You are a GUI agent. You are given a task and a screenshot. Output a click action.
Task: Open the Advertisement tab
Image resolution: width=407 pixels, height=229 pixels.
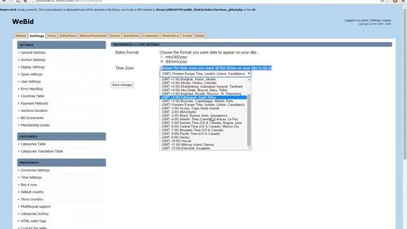[x=93, y=36]
